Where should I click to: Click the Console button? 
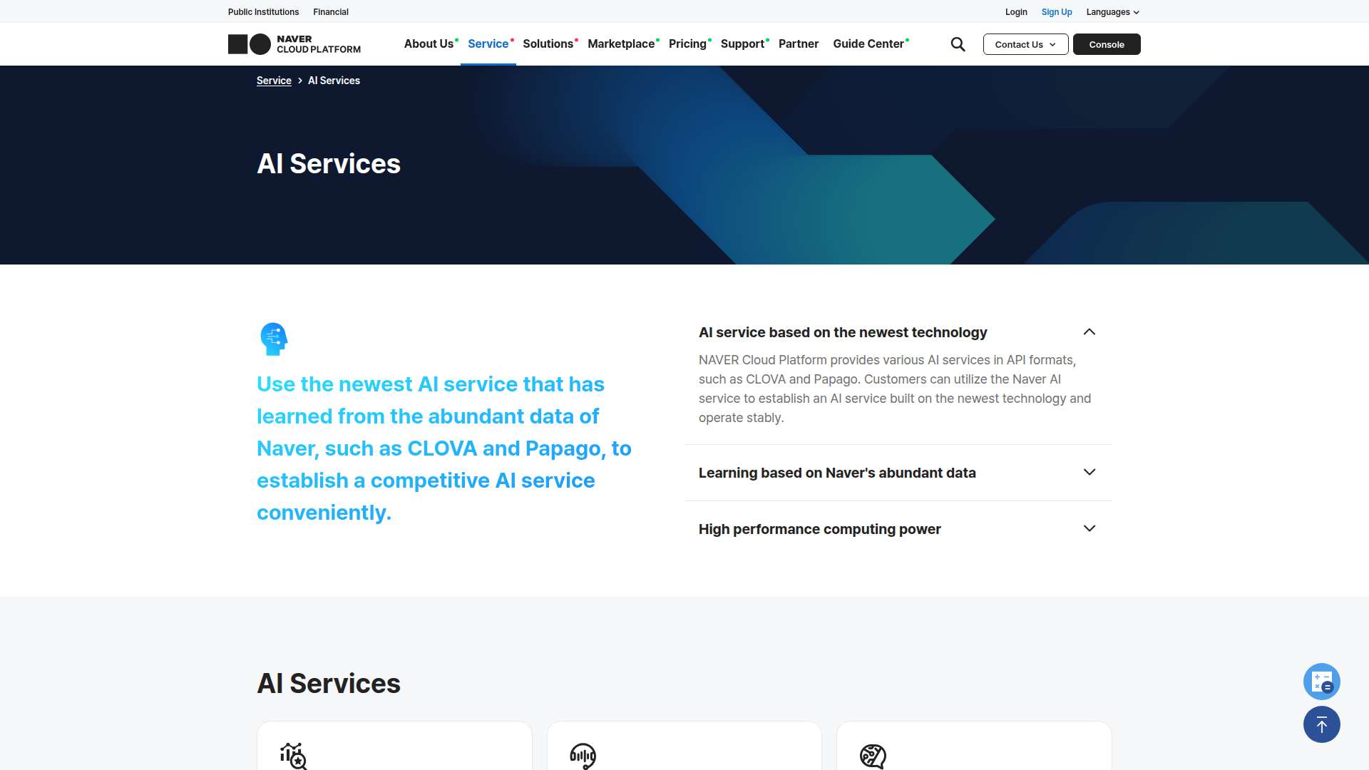coord(1107,44)
